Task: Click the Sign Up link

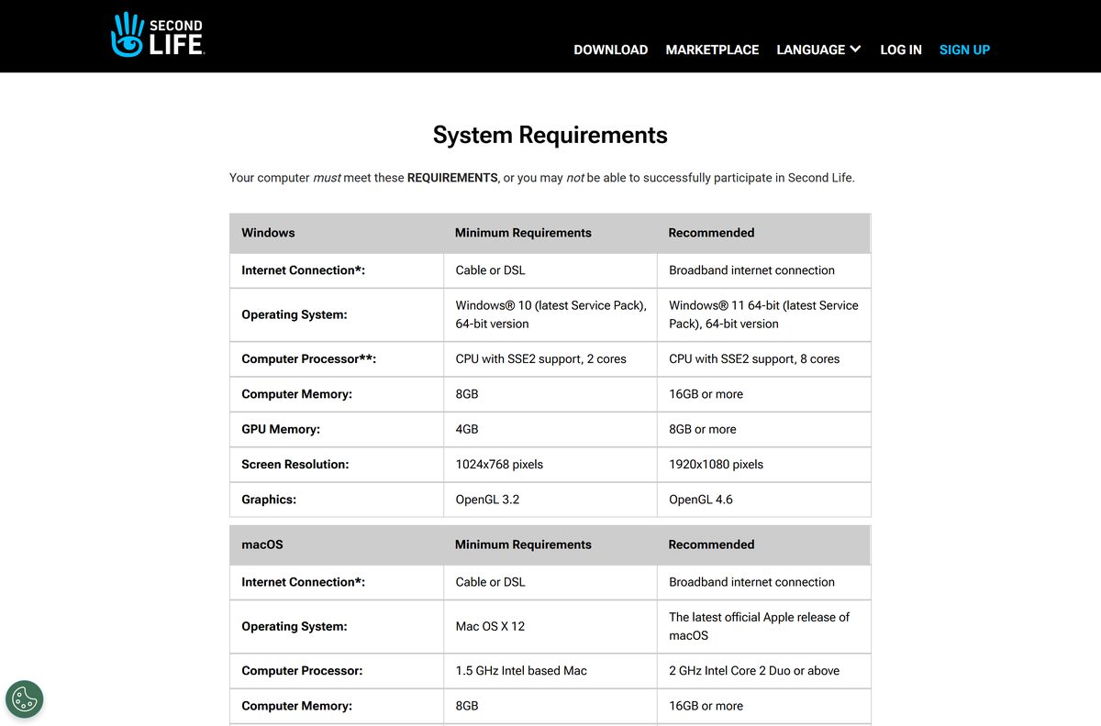Action: coord(964,49)
